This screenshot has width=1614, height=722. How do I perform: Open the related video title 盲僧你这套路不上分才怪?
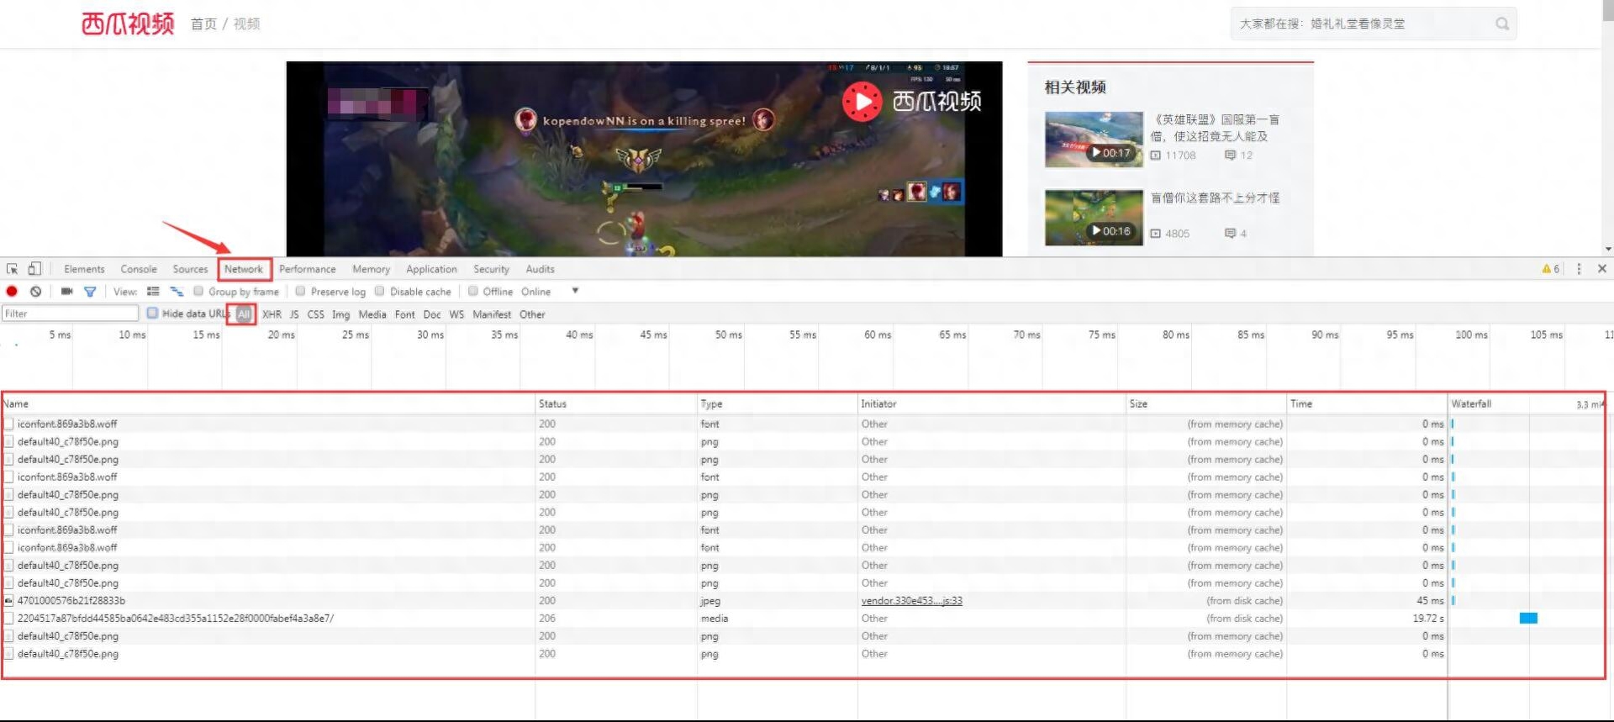(1215, 198)
